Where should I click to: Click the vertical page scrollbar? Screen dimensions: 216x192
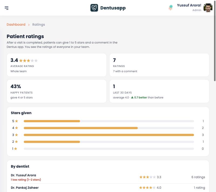pyautogui.click(x=215, y=41)
